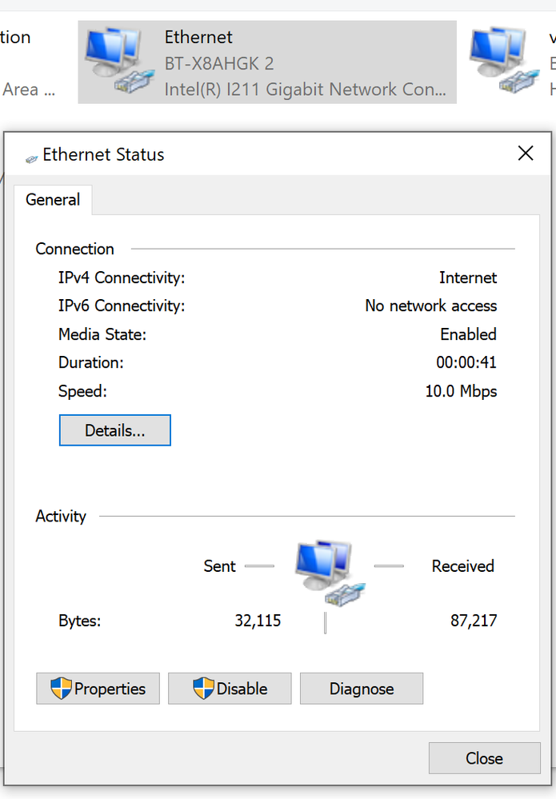The height and width of the screenshot is (799, 556).
Task: Select the Ethernet adapter icon
Action: coord(114,61)
